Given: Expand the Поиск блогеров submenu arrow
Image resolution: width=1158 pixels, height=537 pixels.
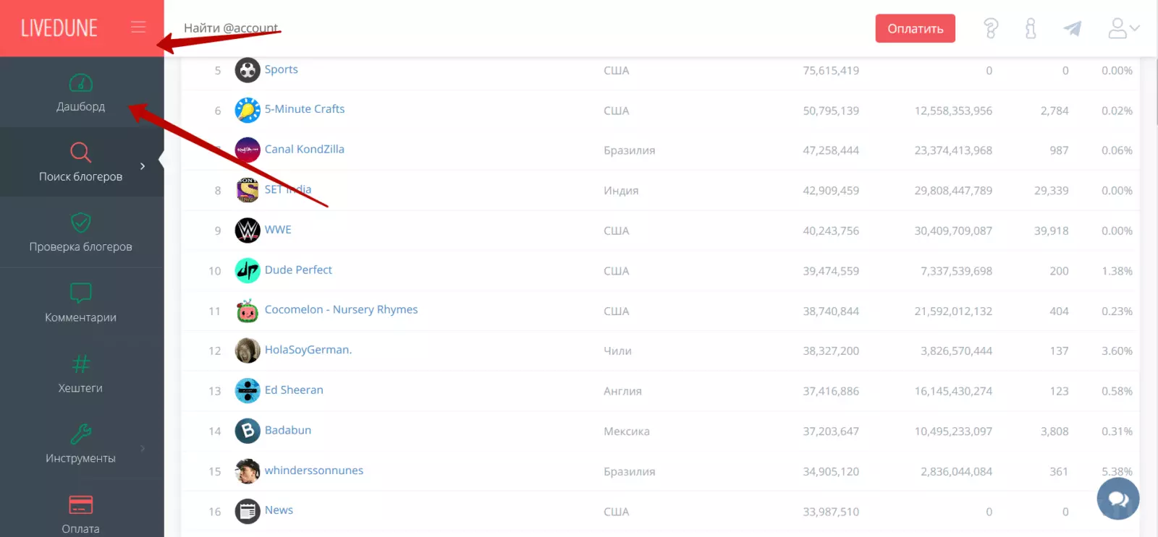Looking at the screenshot, I should [143, 166].
